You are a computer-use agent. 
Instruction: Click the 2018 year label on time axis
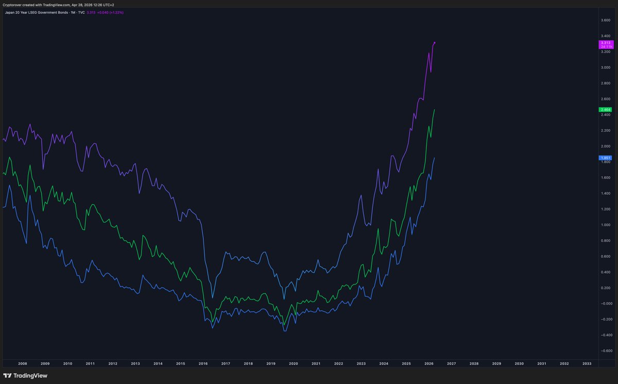(248, 363)
